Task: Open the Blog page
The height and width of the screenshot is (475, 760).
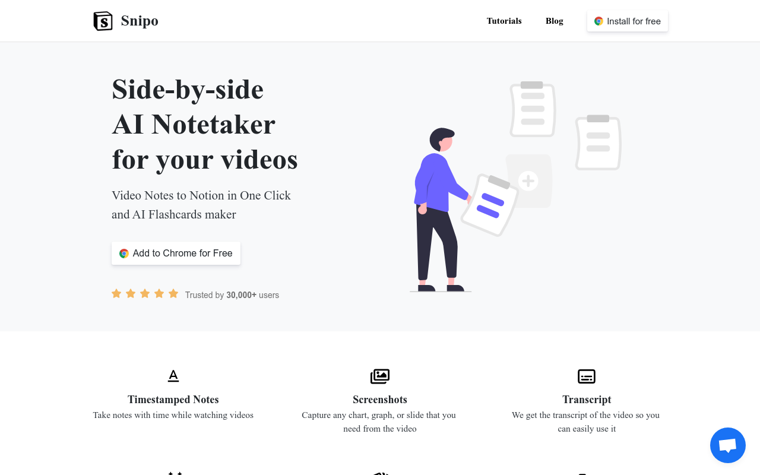Action: tap(555, 21)
